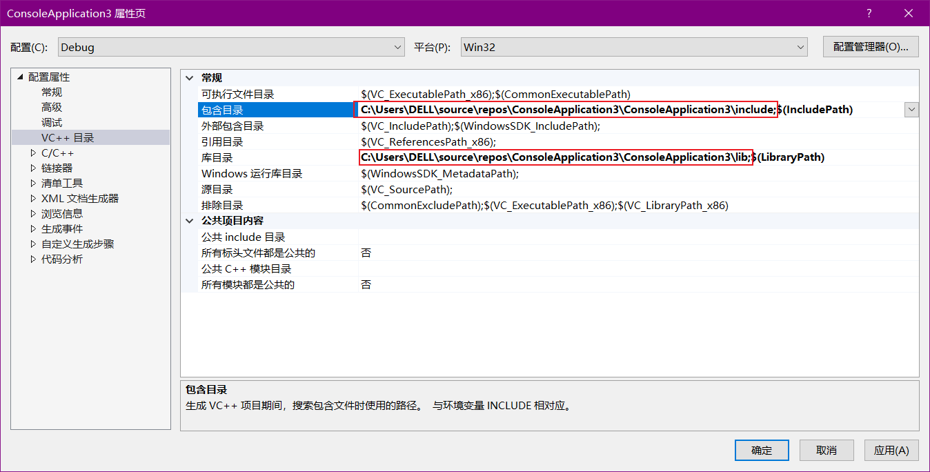Select the 生成事件 tree item label
This screenshot has height=472, width=930.
point(62,228)
